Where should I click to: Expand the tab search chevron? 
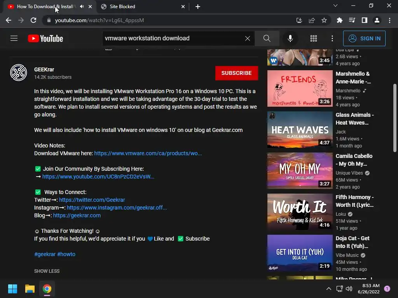pos(335,5)
